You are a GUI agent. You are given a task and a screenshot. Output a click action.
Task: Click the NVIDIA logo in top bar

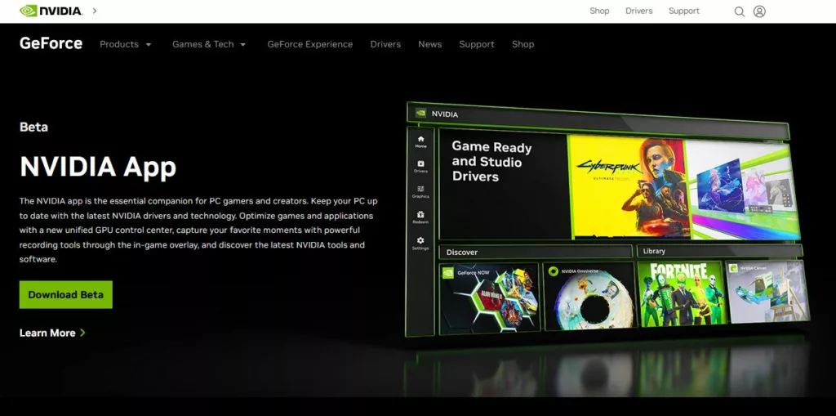click(51, 11)
